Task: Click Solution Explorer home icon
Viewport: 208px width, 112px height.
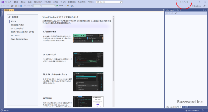Action: 172,13
